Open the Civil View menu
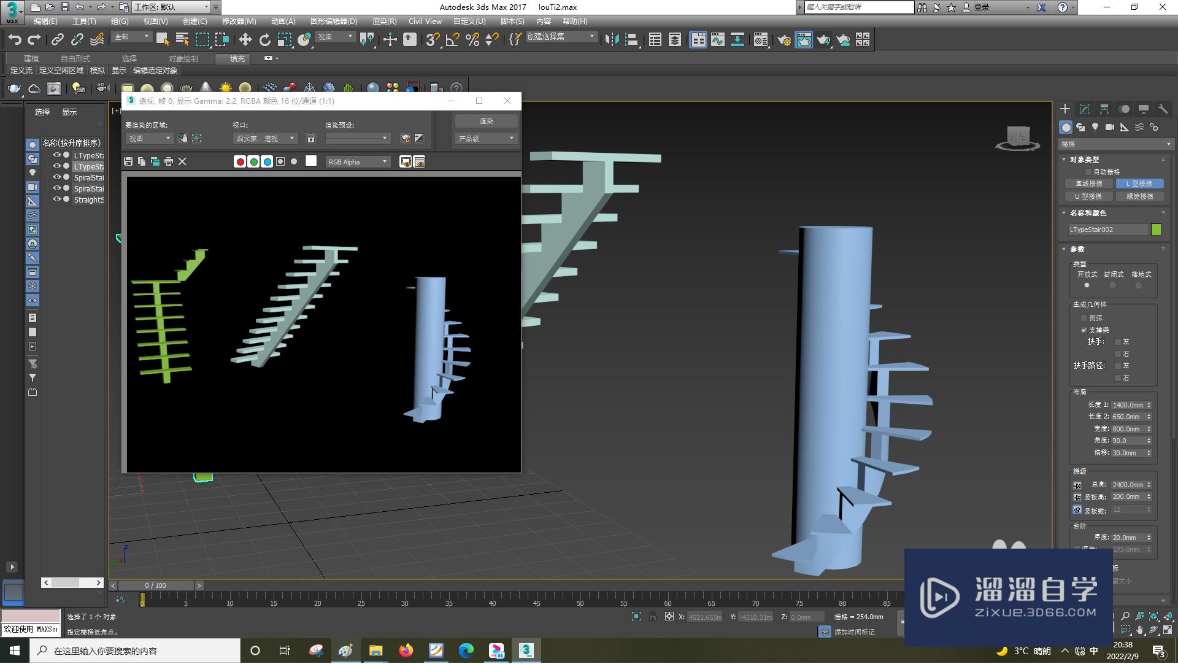1178x664 pixels. tap(425, 21)
